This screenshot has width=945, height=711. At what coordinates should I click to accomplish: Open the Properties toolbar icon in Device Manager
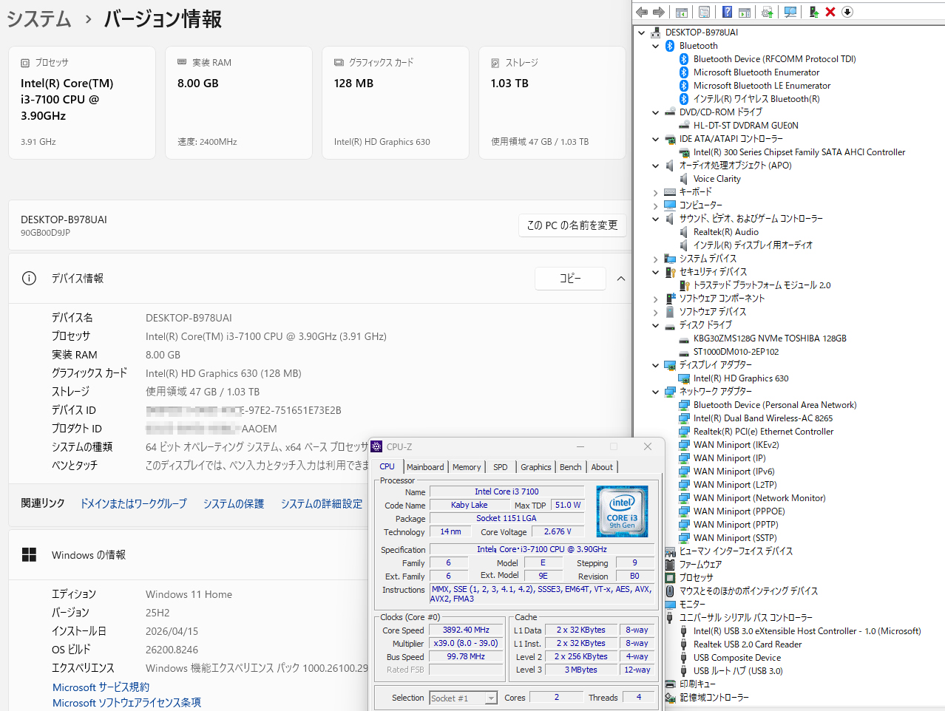(704, 12)
